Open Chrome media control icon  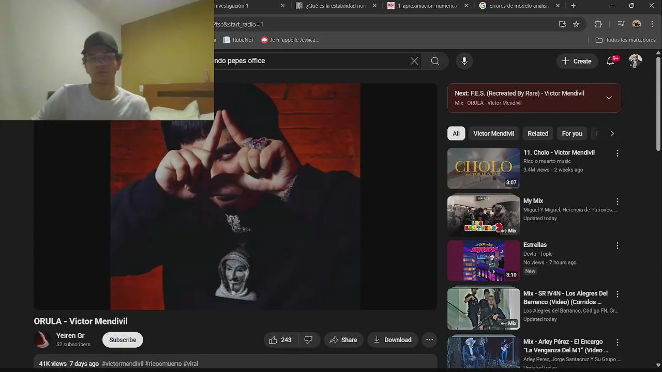pos(621,24)
